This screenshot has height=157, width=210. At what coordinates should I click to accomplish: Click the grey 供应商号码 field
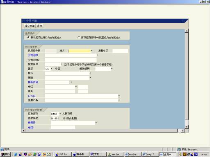pos(51,51)
